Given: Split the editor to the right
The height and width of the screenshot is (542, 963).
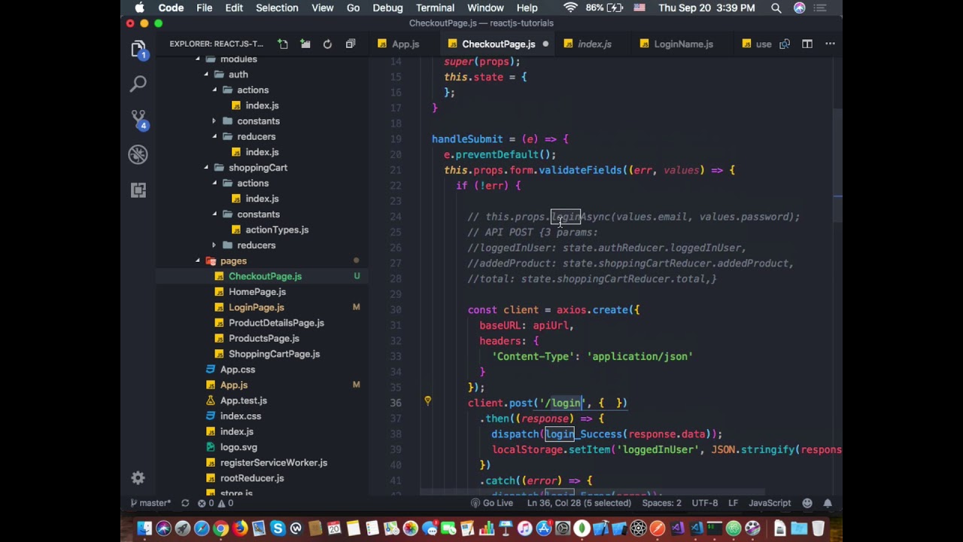Looking at the screenshot, I should coord(807,44).
